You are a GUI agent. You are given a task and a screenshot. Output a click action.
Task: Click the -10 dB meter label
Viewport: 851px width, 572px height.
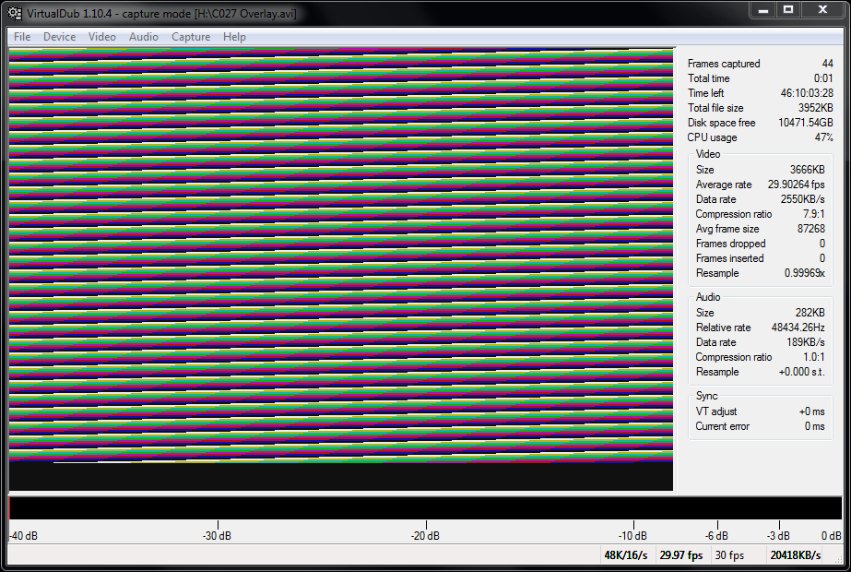pyautogui.click(x=632, y=536)
